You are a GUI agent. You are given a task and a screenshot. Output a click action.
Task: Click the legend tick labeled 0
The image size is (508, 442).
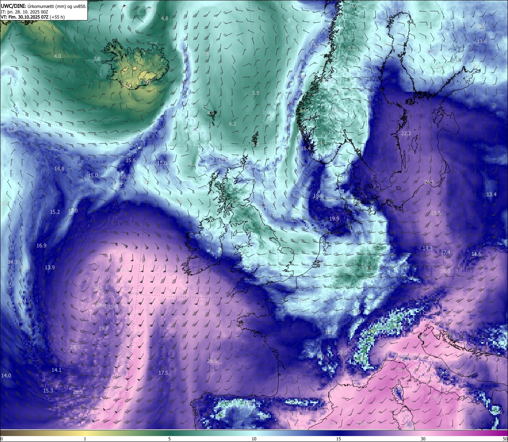click(2, 439)
